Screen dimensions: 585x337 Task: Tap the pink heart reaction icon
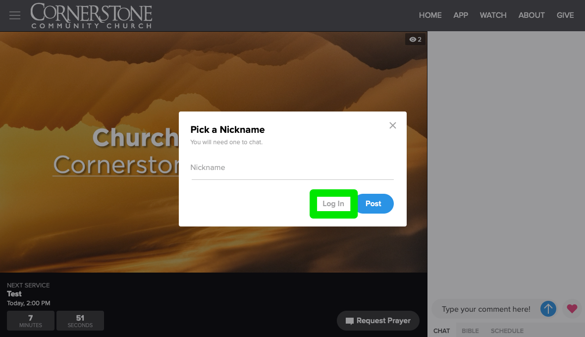(x=572, y=309)
